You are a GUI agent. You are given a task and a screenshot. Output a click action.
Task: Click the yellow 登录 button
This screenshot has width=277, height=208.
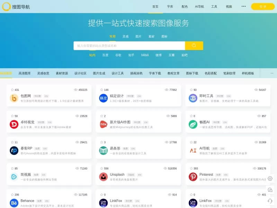[263, 6]
